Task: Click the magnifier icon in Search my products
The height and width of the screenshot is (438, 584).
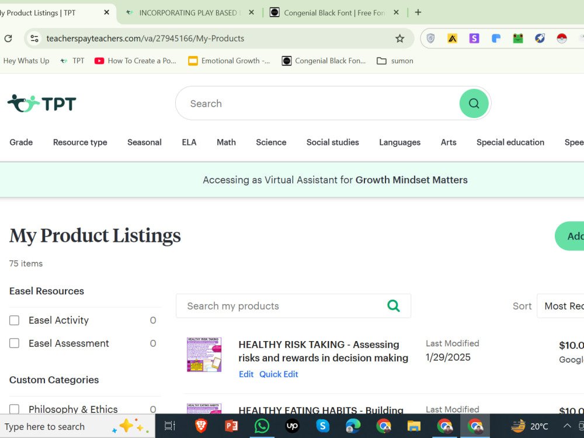Action: (394, 306)
